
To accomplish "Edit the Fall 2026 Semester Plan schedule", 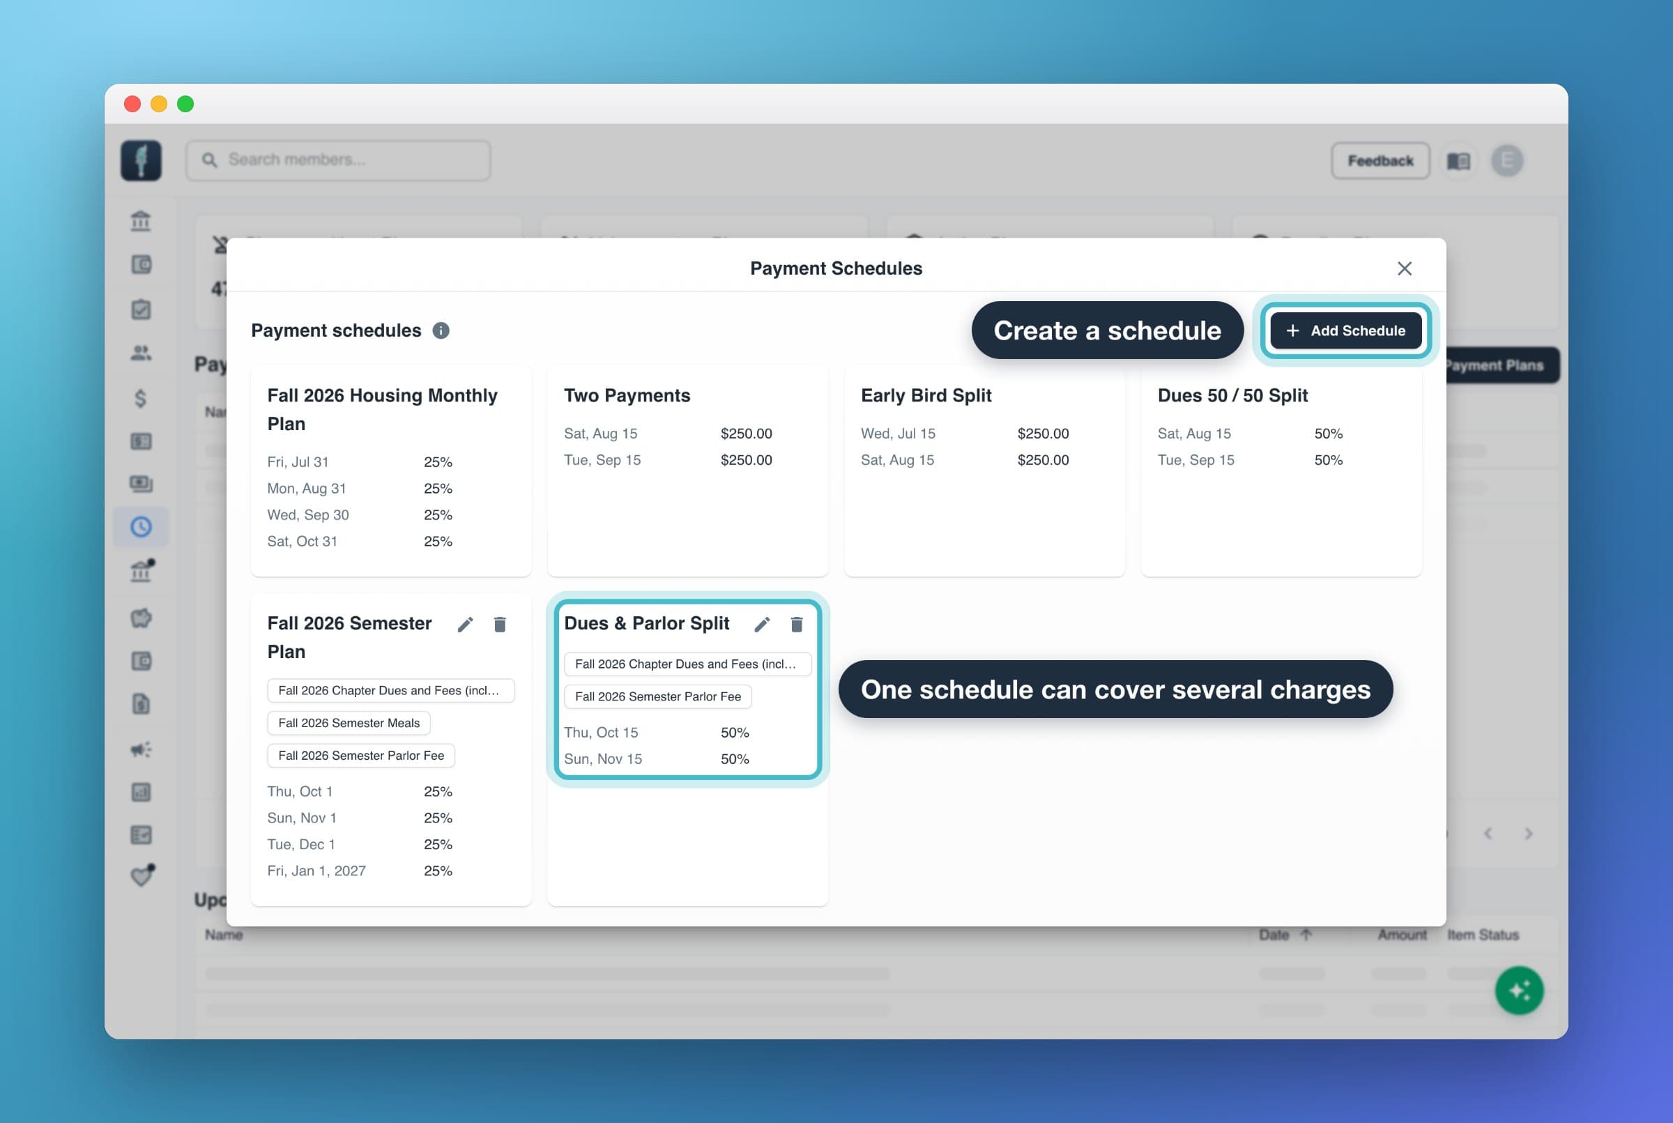I will tap(465, 625).
